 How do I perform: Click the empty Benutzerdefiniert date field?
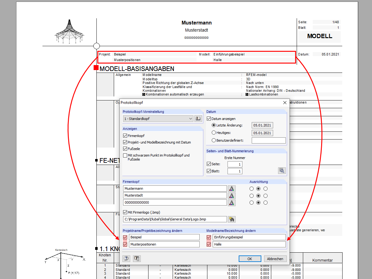pos(269,140)
